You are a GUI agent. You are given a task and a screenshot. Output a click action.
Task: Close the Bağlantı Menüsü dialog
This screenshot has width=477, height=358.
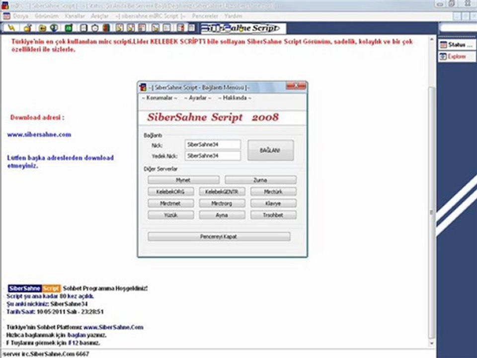coord(296,86)
